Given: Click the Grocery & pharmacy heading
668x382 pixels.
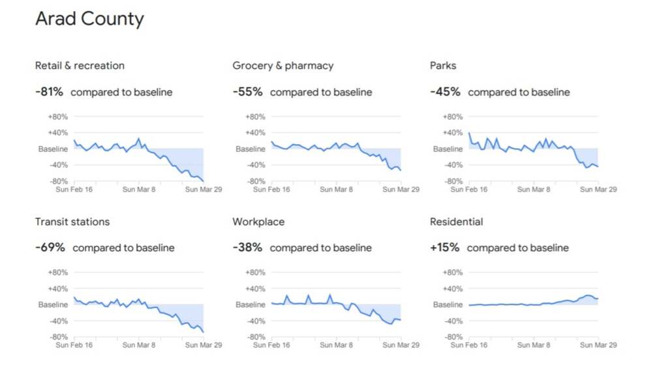Looking at the screenshot, I should (x=282, y=66).
